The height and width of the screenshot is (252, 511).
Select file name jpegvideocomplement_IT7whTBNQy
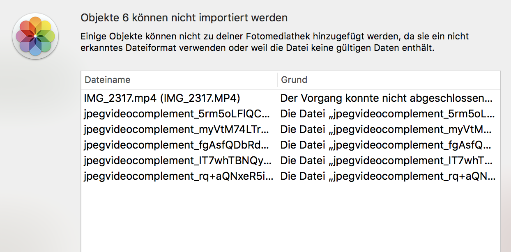(177, 161)
